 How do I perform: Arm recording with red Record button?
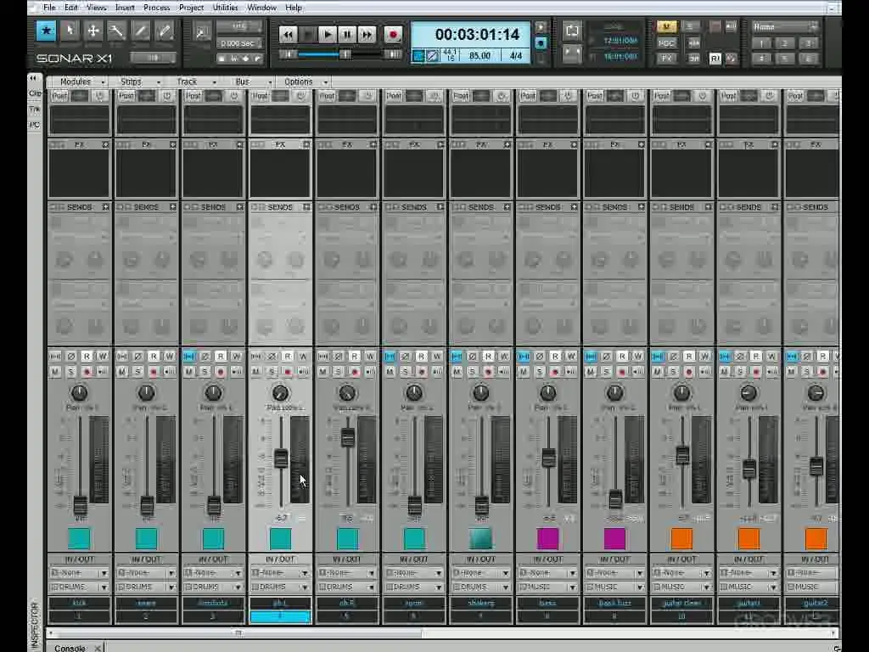pos(393,34)
